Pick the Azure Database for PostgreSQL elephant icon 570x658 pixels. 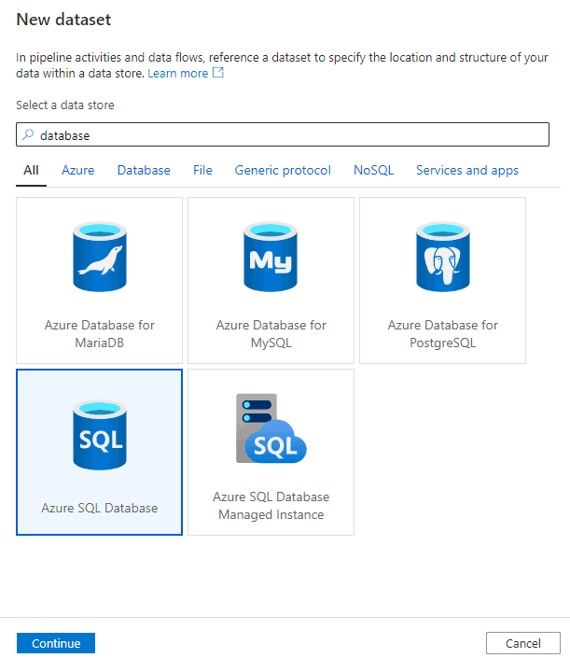pos(442,257)
